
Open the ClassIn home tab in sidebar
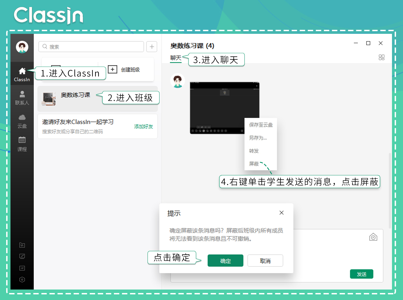(22, 74)
